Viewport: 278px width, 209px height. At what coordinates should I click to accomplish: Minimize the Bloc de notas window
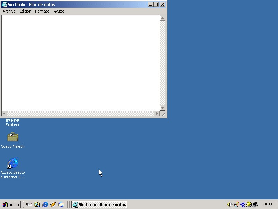click(x=150, y=5)
